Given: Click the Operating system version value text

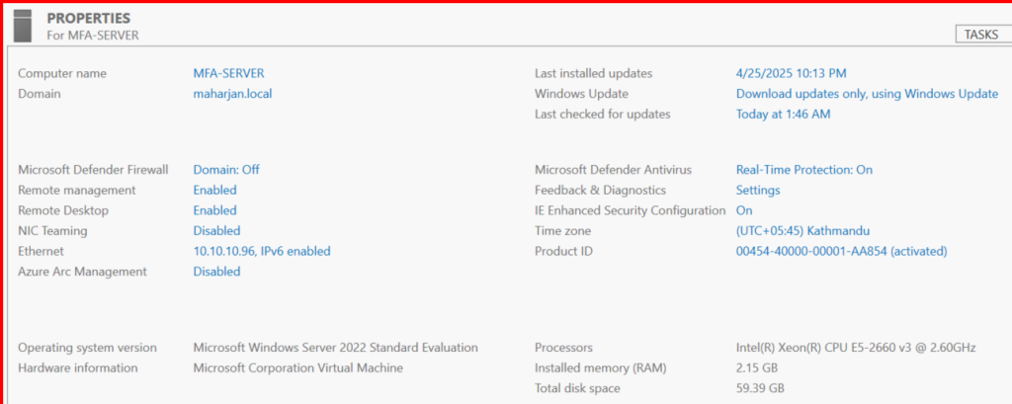Looking at the screenshot, I should pyautogui.click(x=335, y=348).
